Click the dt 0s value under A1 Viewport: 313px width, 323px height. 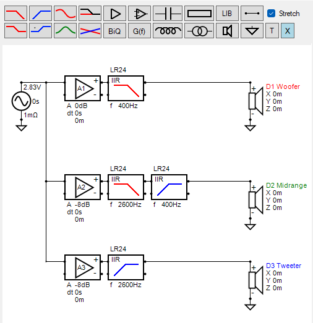click(74, 113)
